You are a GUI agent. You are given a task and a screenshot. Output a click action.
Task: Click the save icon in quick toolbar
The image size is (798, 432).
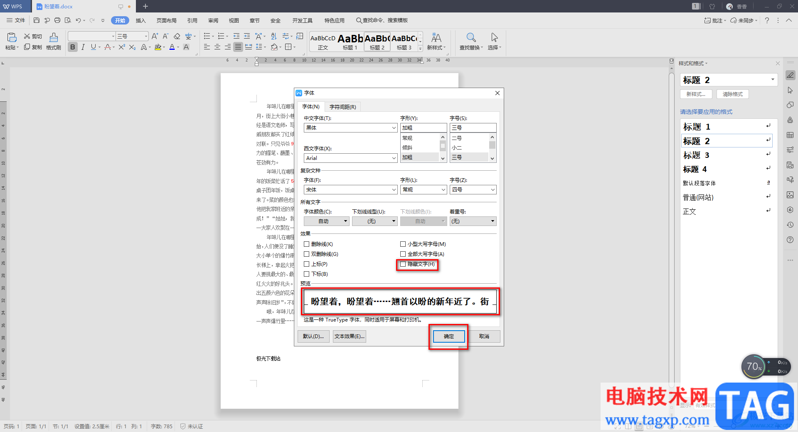[x=37, y=20]
